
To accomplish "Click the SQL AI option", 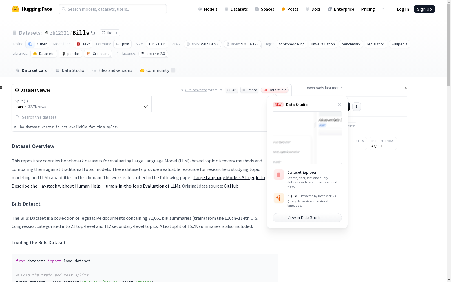I will pos(307,200).
